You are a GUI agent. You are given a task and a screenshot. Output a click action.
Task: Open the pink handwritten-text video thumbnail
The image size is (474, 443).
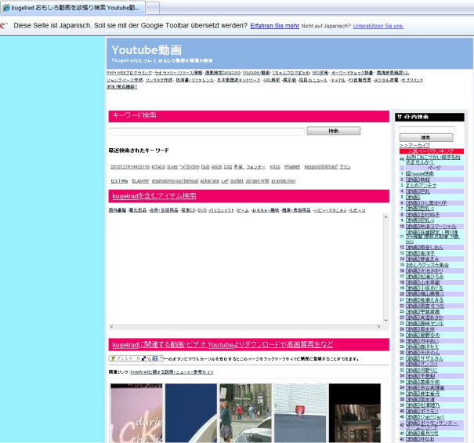click(136, 413)
